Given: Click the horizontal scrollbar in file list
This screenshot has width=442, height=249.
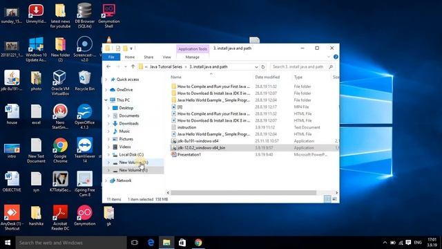Looking at the screenshot, I should pyautogui.click(x=243, y=192).
